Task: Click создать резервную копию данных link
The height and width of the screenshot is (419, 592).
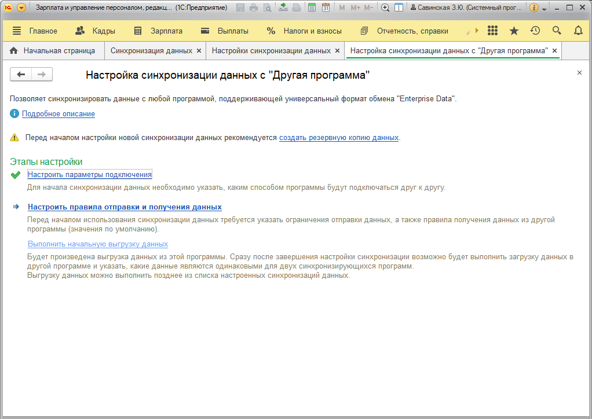Action: coord(338,138)
